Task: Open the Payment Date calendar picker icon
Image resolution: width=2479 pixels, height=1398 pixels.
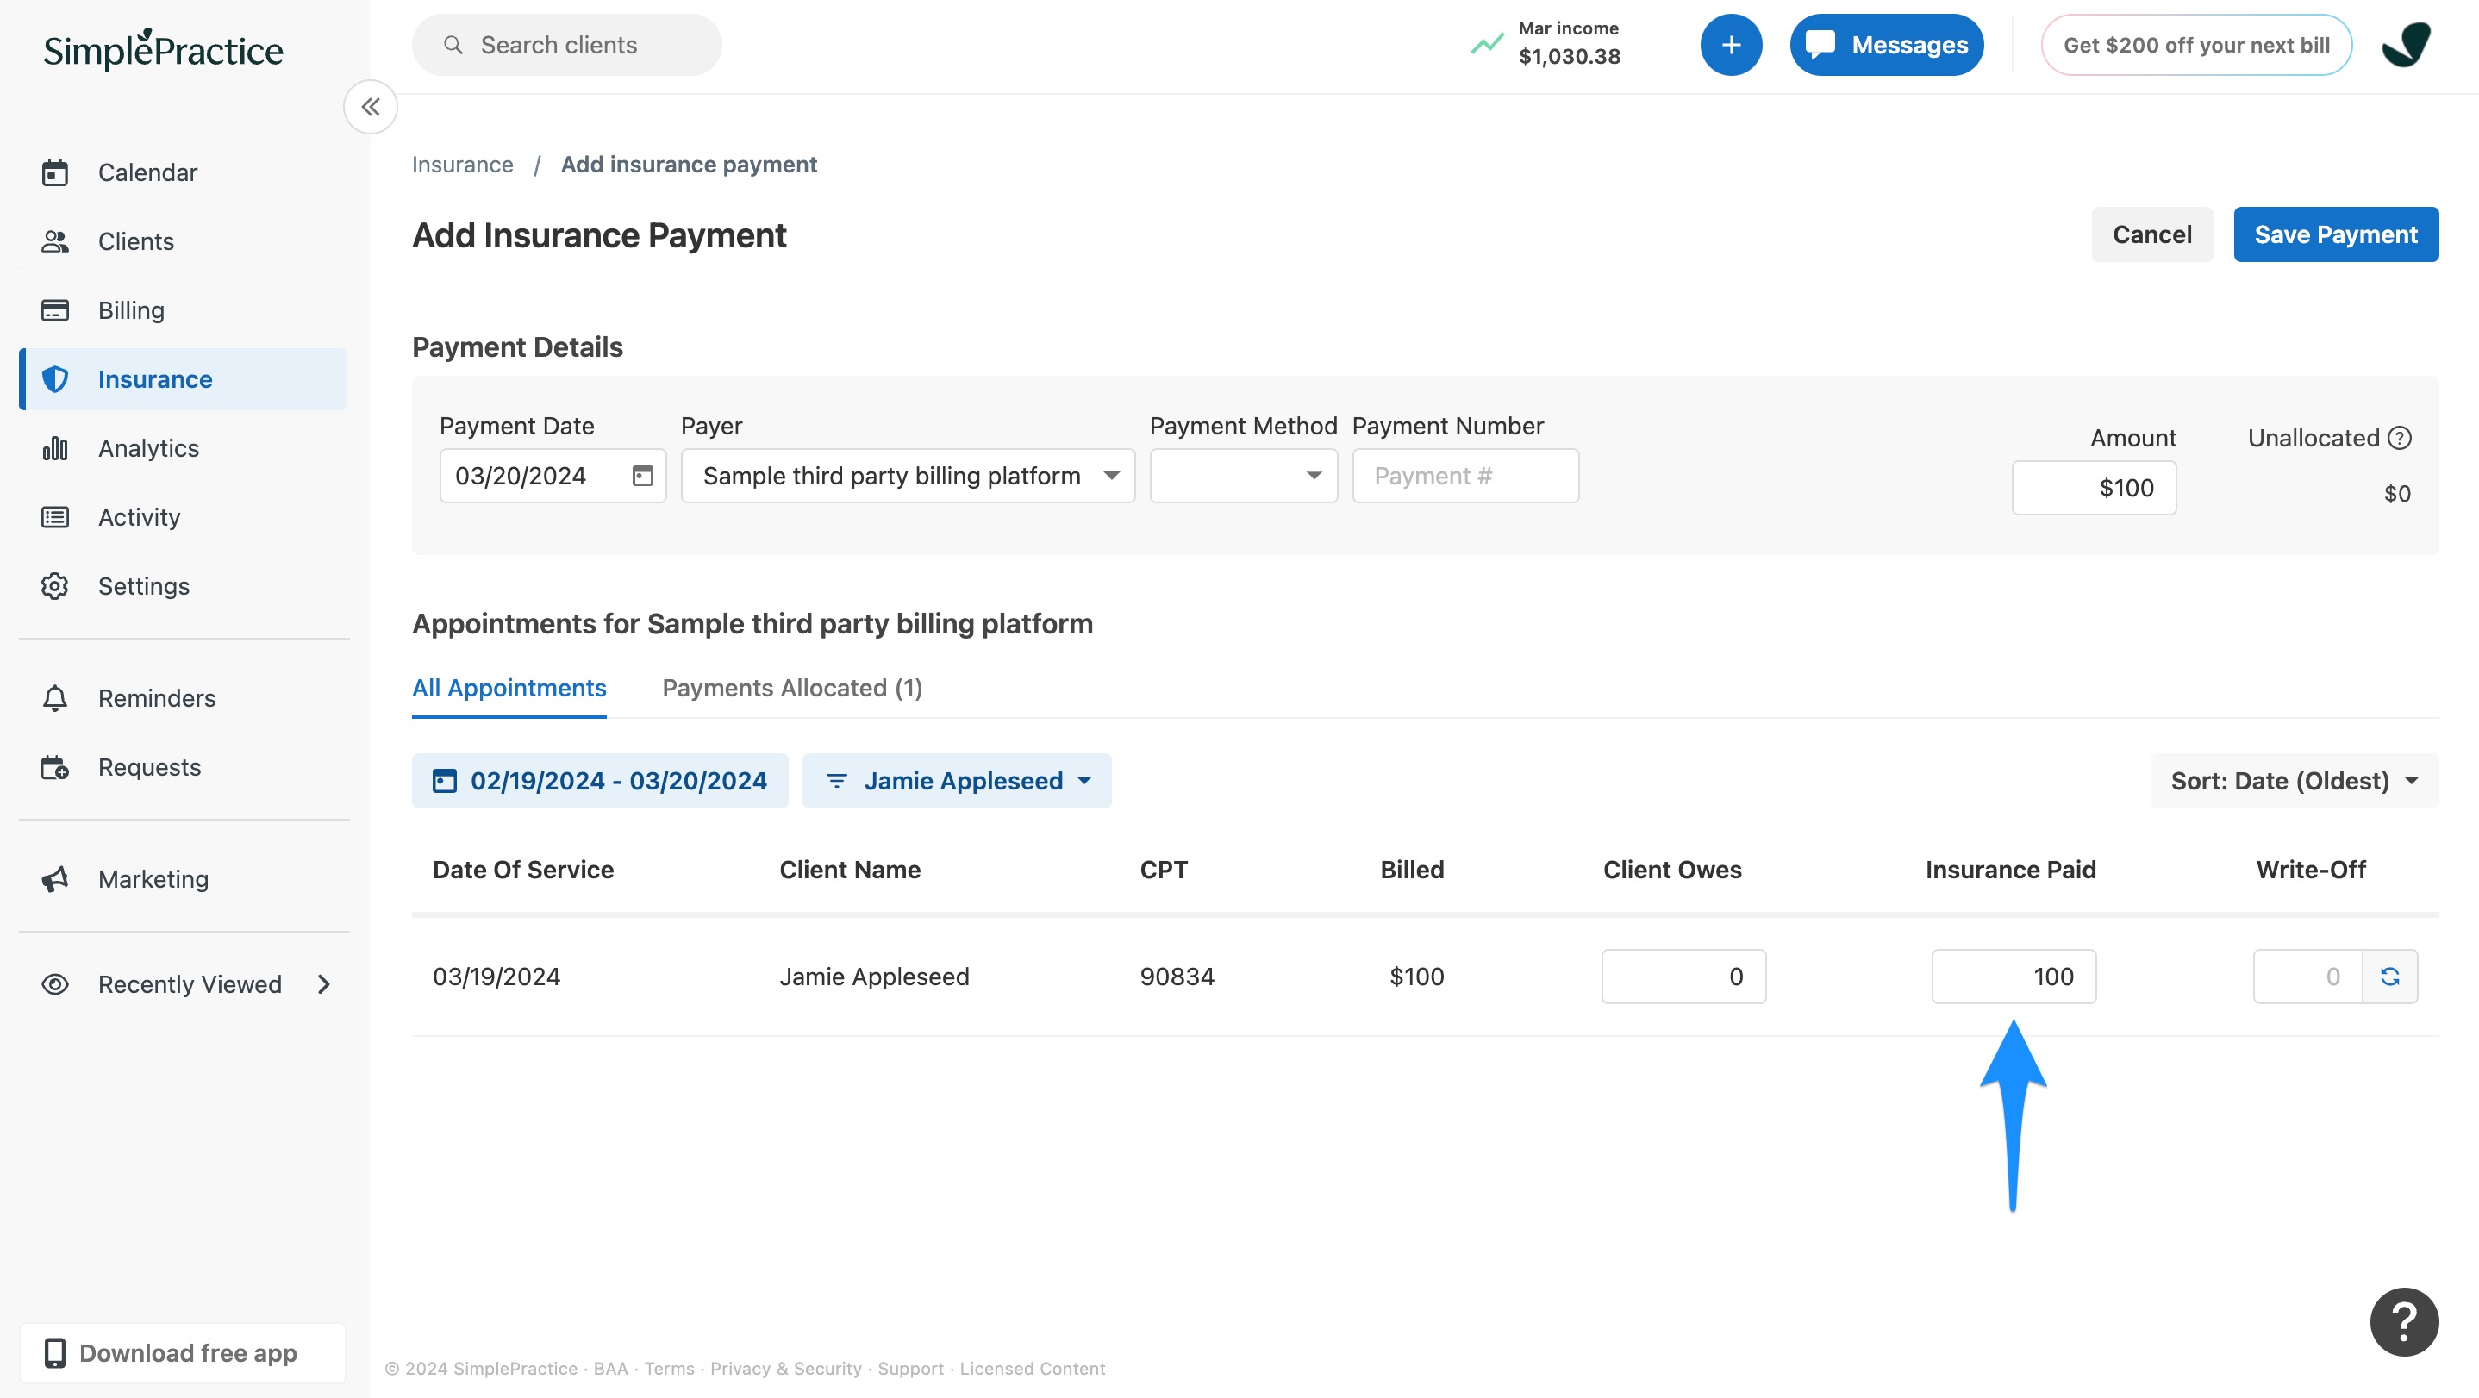Action: [643, 475]
